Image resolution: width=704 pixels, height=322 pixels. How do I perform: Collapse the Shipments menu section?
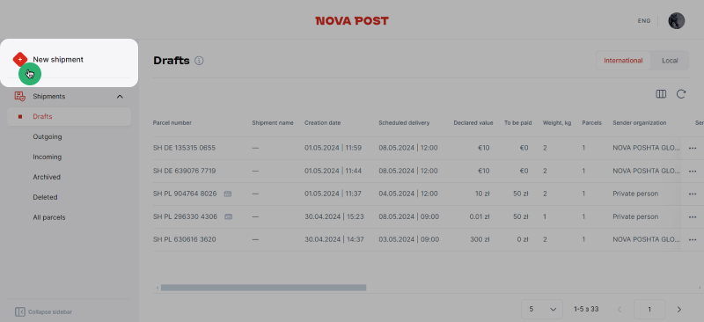120,97
